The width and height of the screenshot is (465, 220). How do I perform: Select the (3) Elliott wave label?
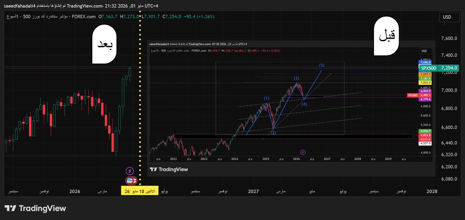click(x=296, y=79)
